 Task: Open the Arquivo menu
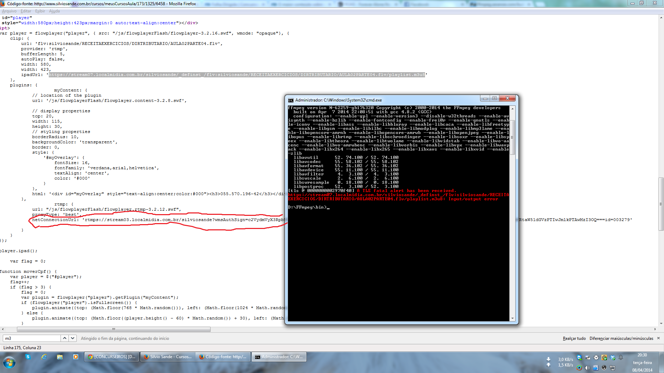coord(9,11)
